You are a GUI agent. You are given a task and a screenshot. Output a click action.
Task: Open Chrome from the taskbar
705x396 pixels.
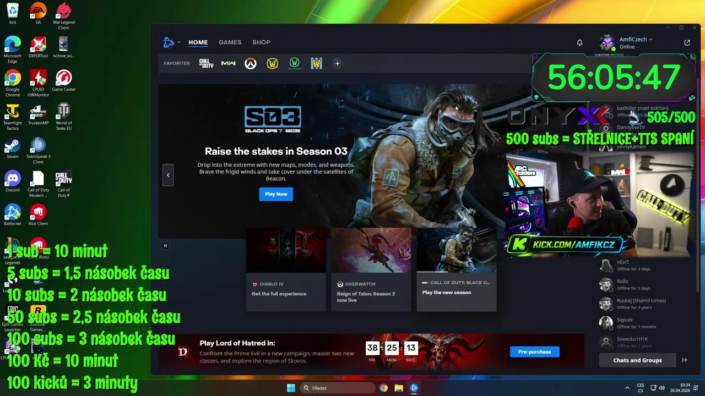(383, 388)
